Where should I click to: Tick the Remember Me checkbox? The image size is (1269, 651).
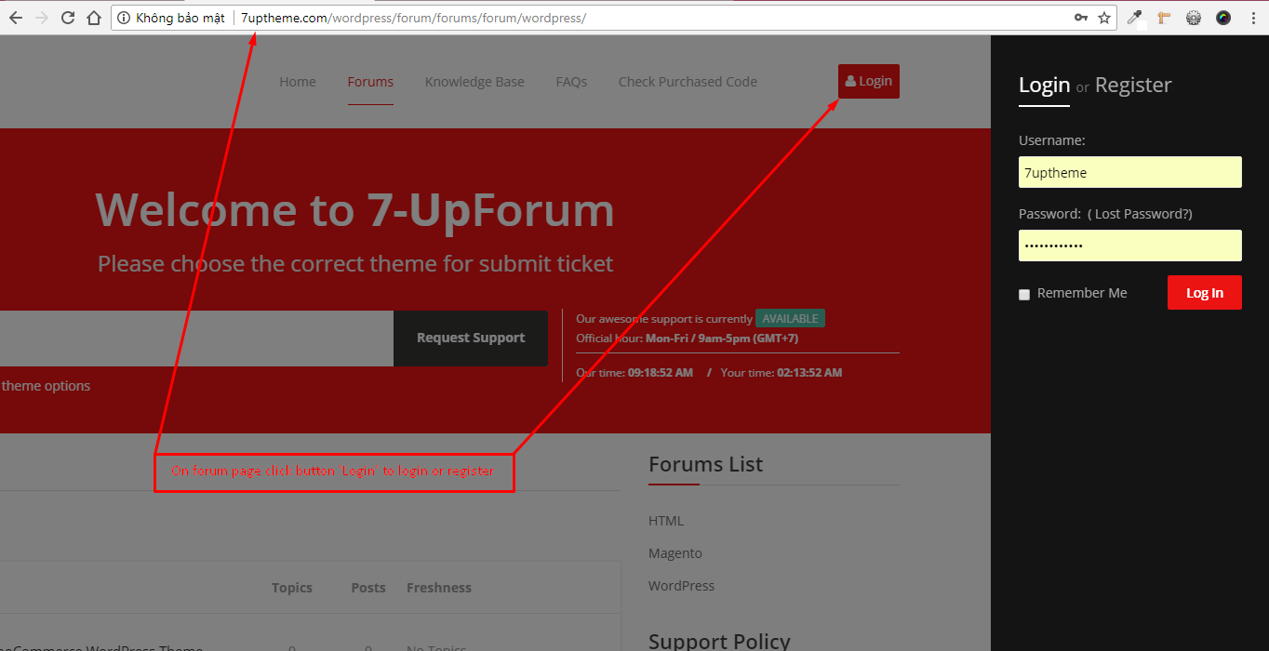click(1024, 294)
